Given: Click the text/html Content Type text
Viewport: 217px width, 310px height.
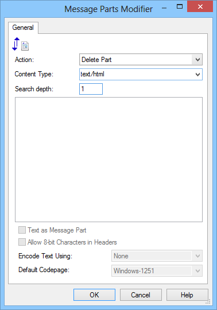Looking at the screenshot, I should (x=92, y=74).
